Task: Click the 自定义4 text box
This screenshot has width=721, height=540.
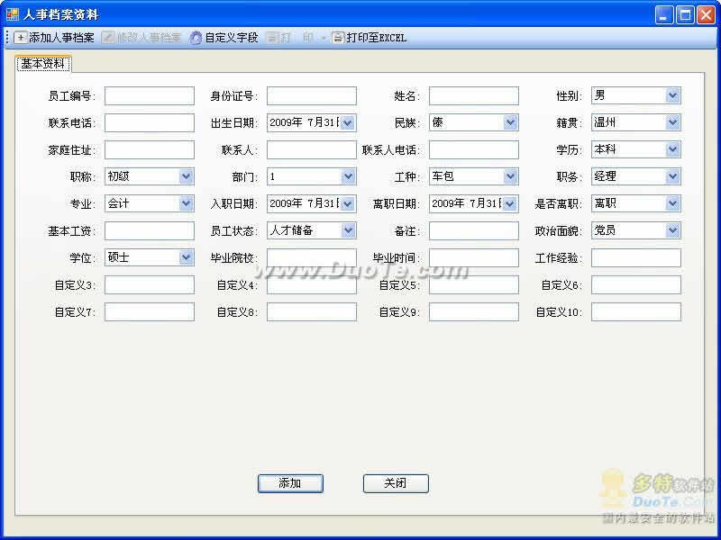Action: (311, 285)
